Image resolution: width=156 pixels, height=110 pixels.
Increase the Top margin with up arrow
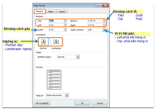[65, 20]
